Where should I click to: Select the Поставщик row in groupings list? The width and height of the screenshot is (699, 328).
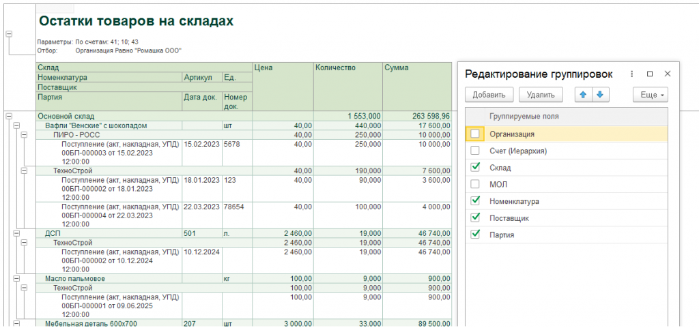pyautogui.click(x=566, y=218)
